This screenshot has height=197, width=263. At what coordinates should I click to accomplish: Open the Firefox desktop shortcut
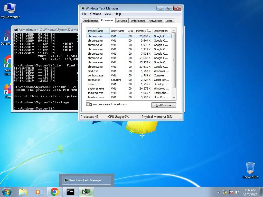point(7,91)
